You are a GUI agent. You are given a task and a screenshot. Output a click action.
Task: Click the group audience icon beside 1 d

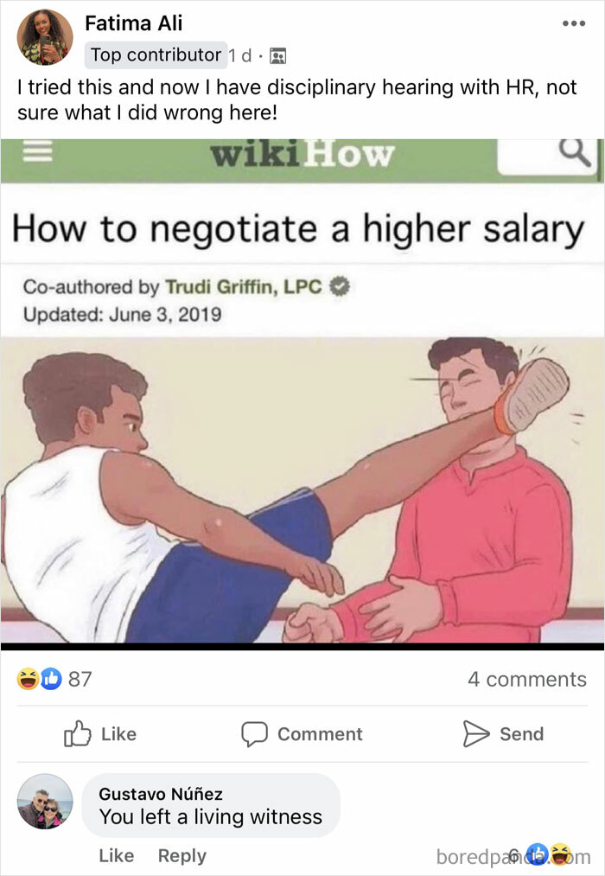tap(277, 56)
